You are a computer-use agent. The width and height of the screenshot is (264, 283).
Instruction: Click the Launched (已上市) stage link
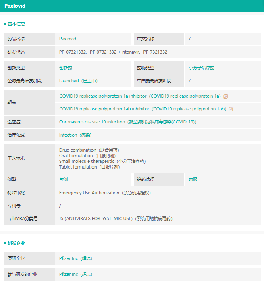click(78, 81)
